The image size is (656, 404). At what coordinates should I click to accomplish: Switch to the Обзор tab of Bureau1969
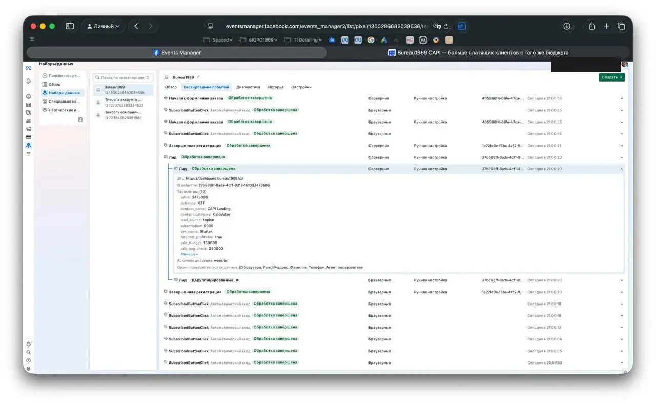(171, 87)
